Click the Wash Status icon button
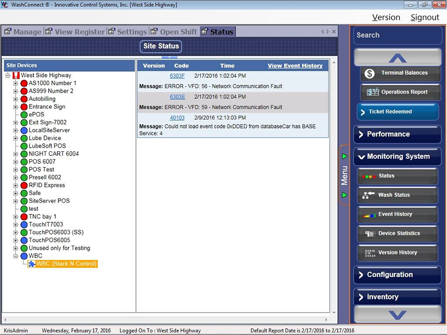The width and height of the screenshot is (447, 335). (369, 195)
